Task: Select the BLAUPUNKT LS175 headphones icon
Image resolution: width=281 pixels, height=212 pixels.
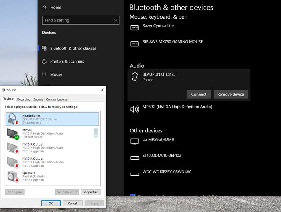Action: 135,77
